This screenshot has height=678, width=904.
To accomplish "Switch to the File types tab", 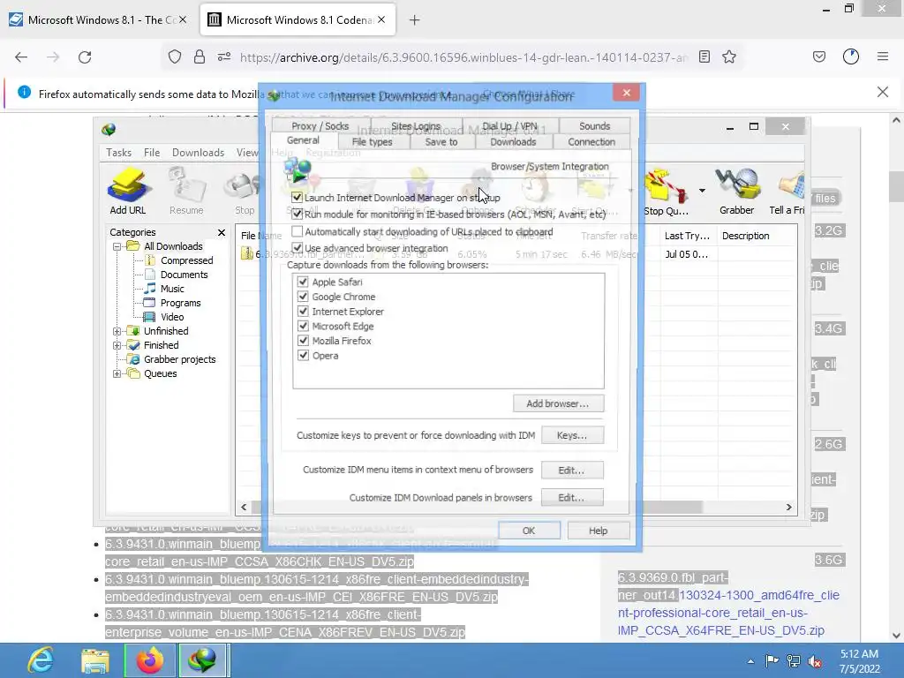I will tap(372, 142).
